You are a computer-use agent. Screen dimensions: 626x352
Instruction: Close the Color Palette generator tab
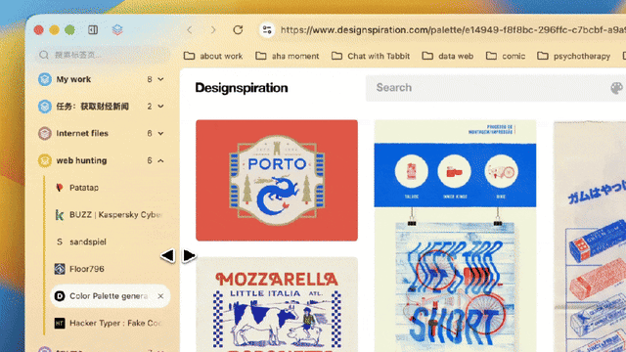point(160,296)
